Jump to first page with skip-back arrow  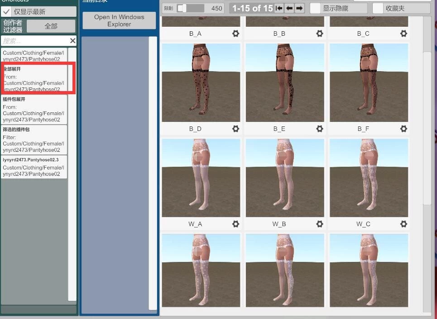[x=279, y=8]
